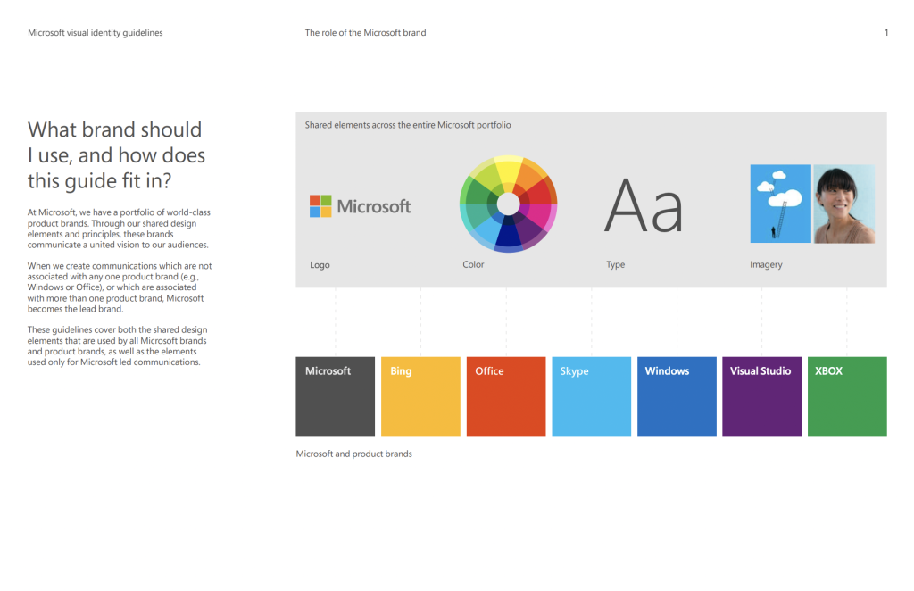This screenshot has width=914, height=591.
Task: Select the yellow Bing brand tile
Action: tap(421, 396)
